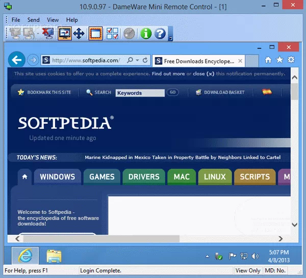
Task: Click the Marine Kidnapped news headline
Action: 183,157
